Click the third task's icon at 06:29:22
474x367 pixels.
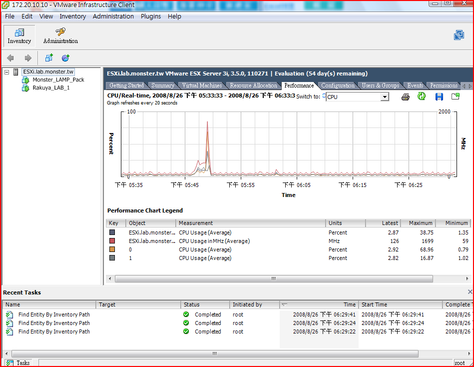[9, 331]
